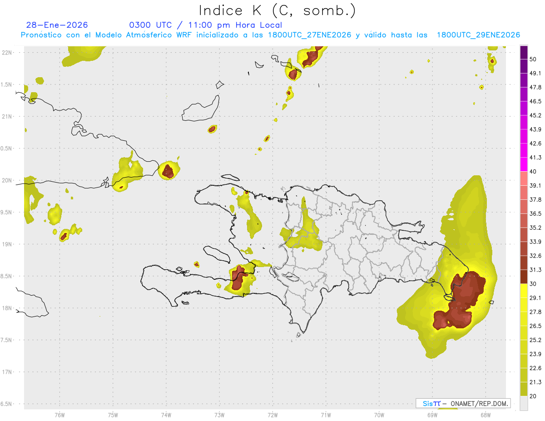
Task: Click the "Indice K (C, somb.)" title
Action: click(x=277, y=10)
